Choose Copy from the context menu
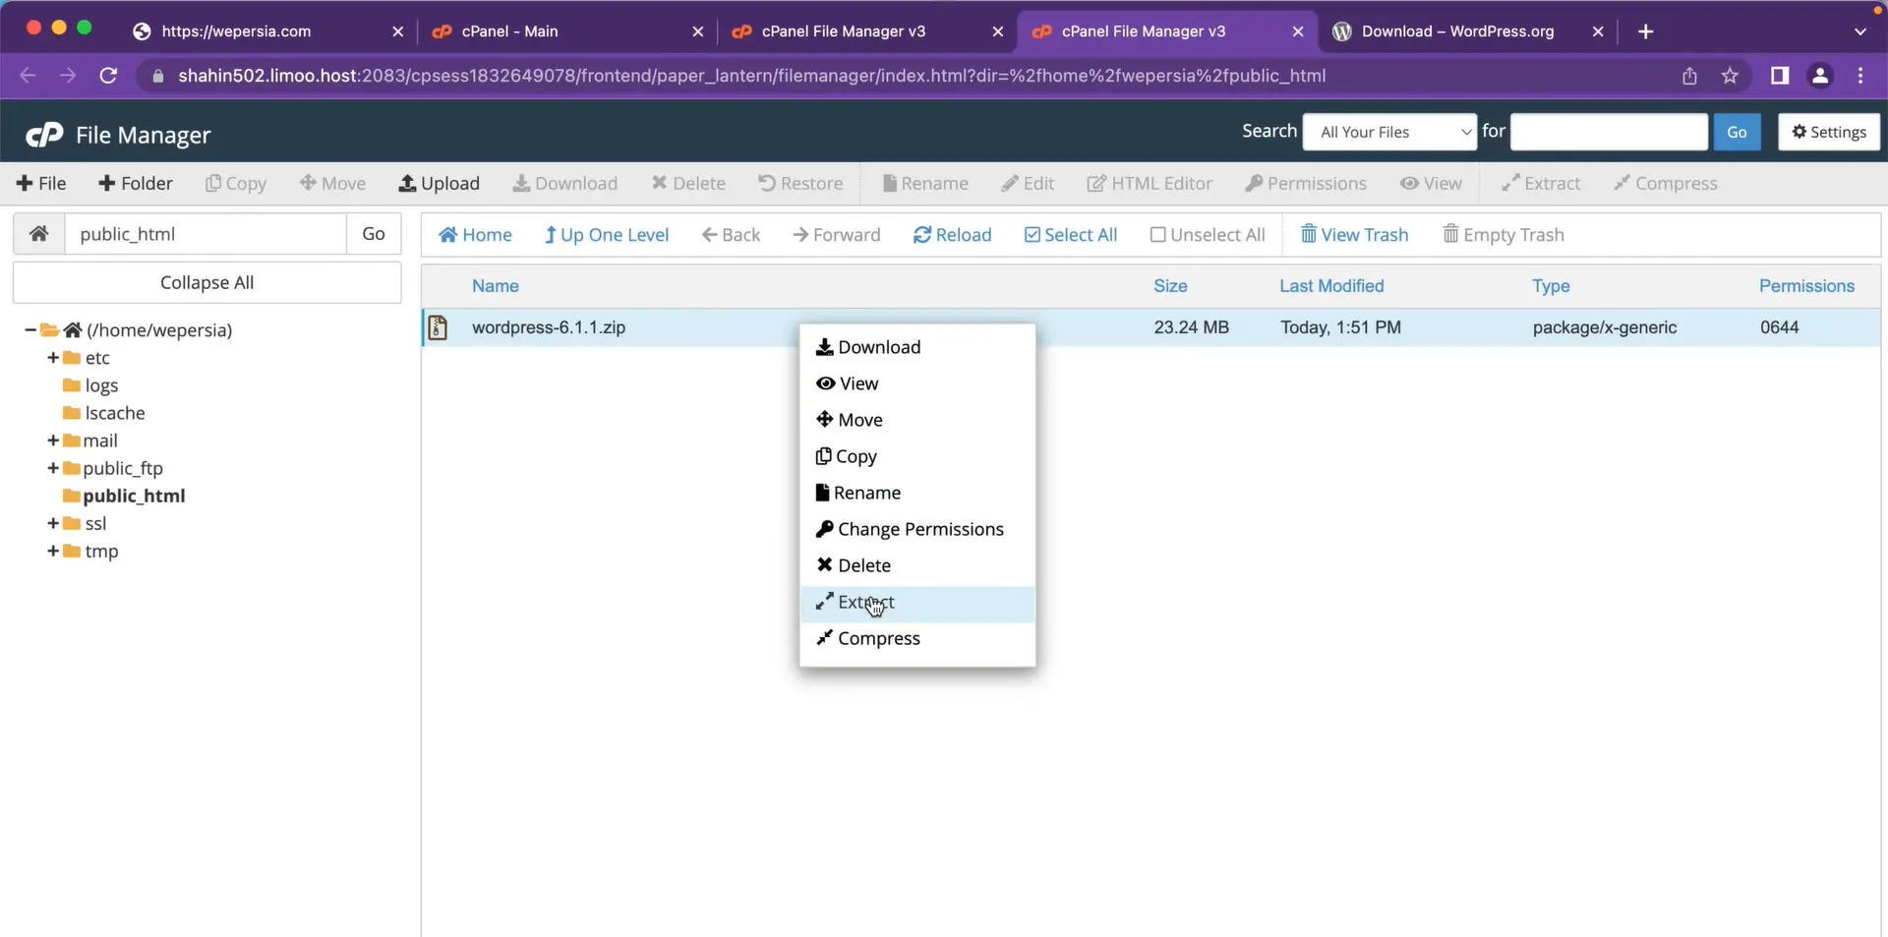 916,456
